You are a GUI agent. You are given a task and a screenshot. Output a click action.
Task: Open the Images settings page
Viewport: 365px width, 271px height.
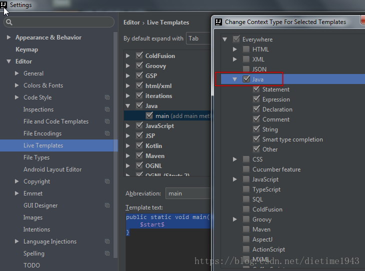33,217
